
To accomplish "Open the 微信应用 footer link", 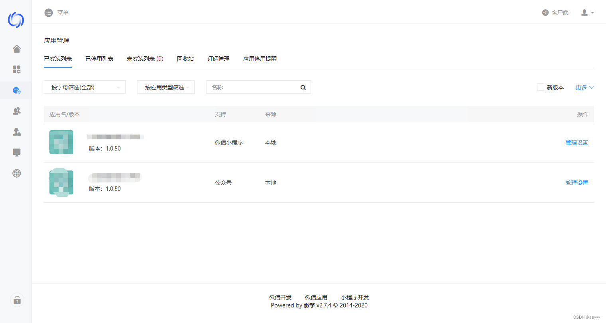I will pyautogui.click(x=316, y=297).
